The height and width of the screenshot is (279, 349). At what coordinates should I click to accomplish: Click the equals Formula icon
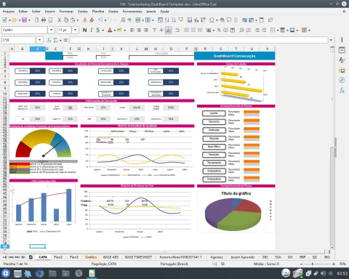65,40
